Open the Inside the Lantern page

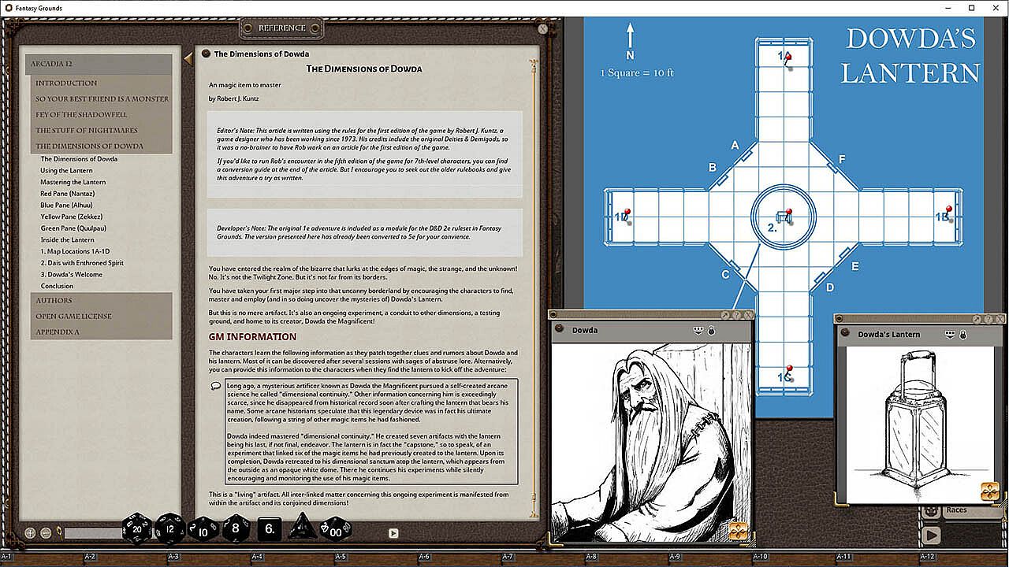coord(67,239)
